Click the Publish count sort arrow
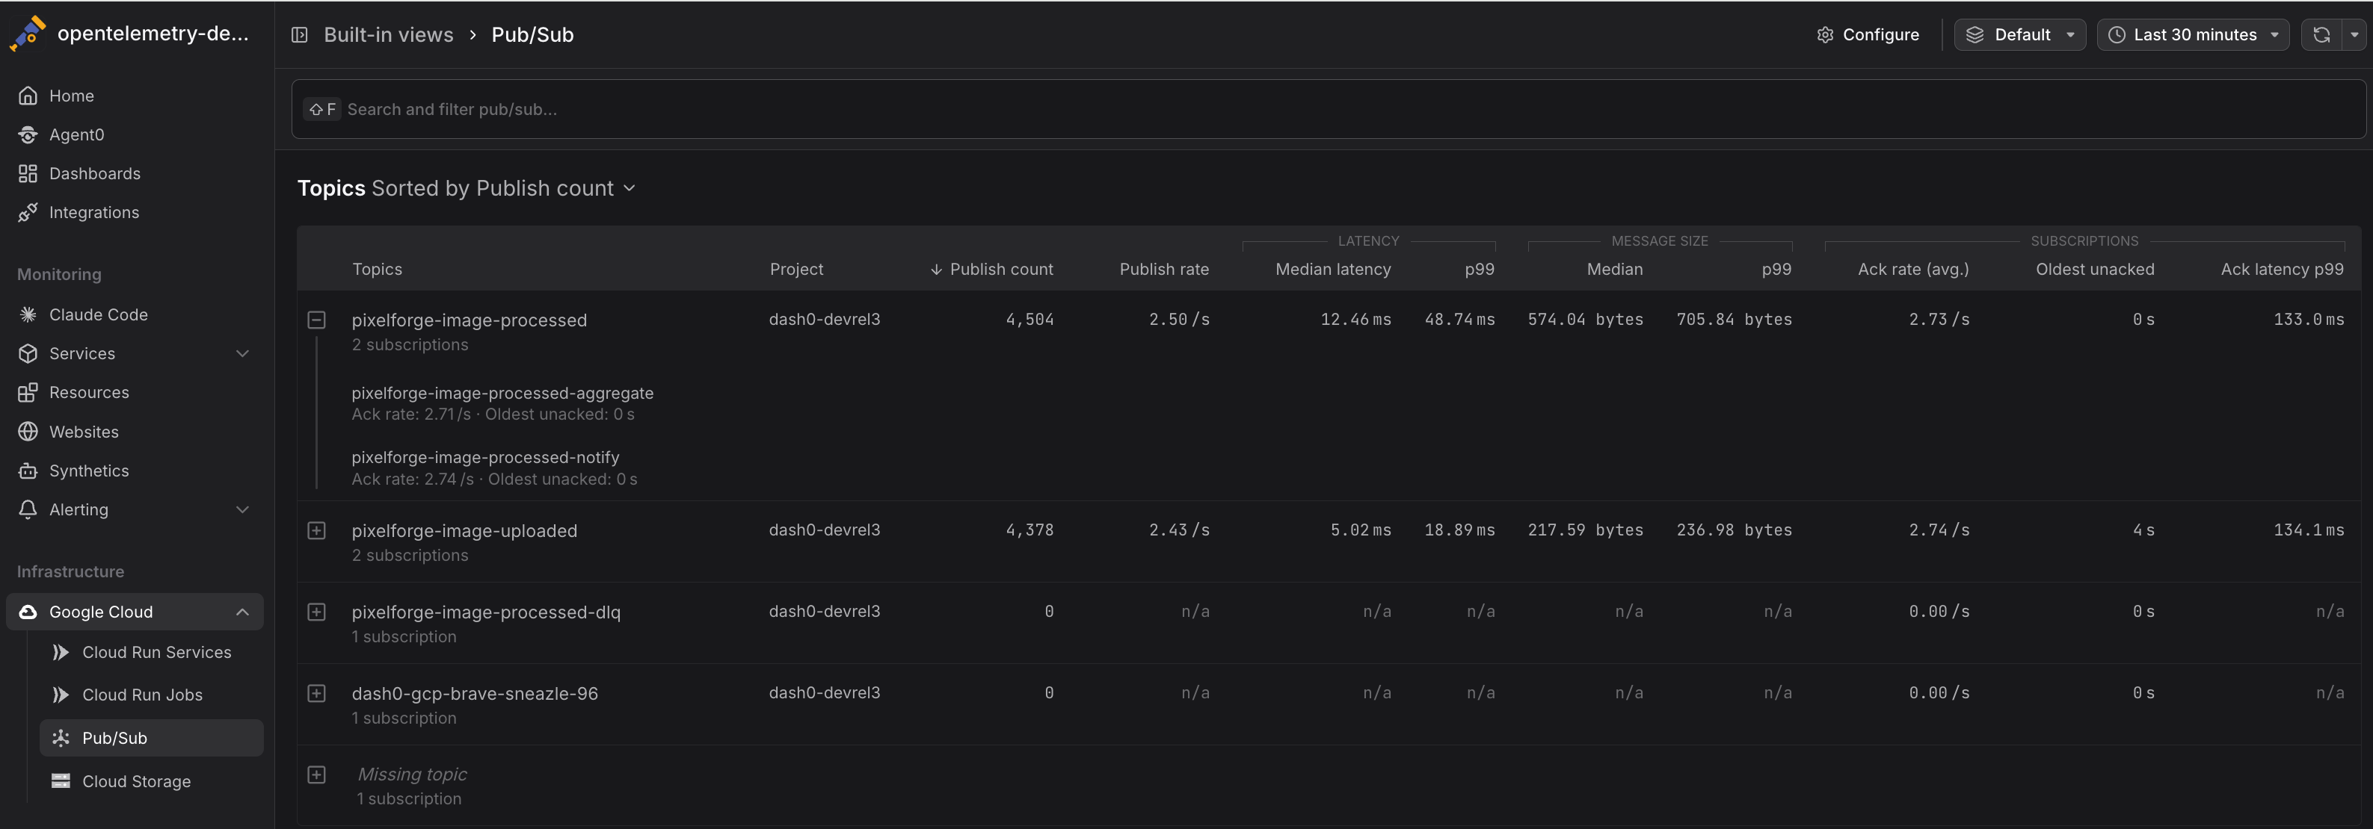This screenshot has width=2373, height=829. click(936, 270)
